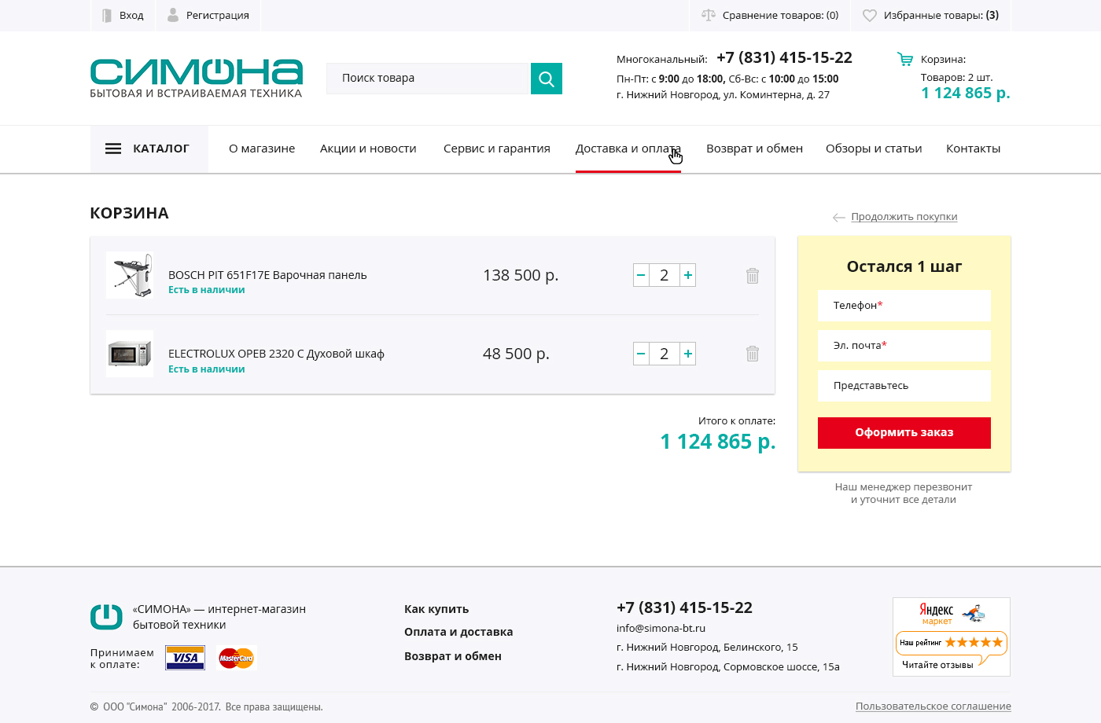Click Сравнение товаров: (0) link
The image size is (1101, 723).
pyautogui.click(x=781, y=15)
